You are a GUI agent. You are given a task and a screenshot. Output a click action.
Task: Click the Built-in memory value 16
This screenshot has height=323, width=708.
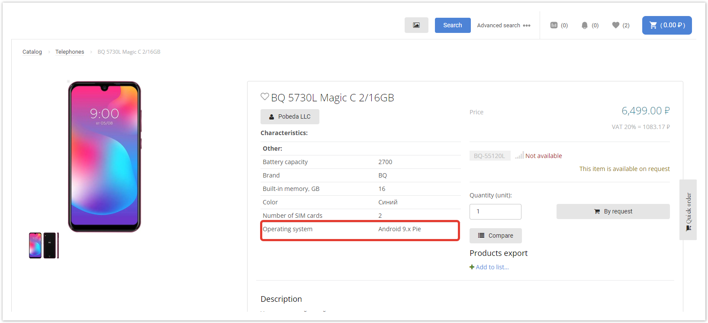click(x=382, y=189)
